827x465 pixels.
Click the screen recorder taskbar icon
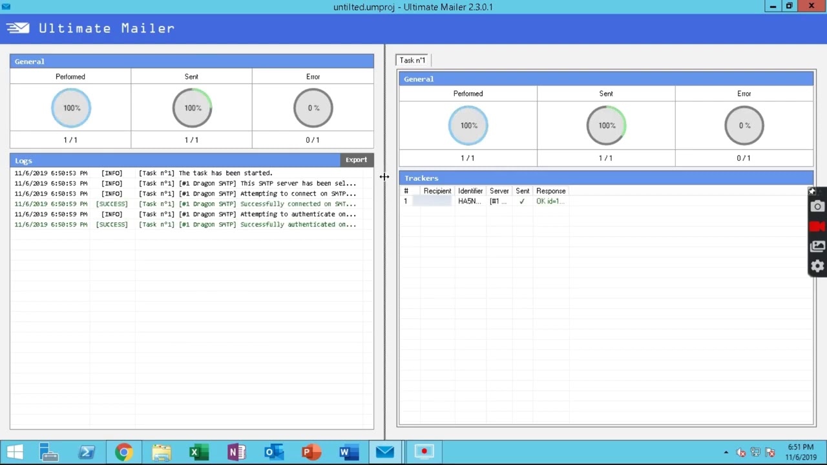[x=424, y=452]
